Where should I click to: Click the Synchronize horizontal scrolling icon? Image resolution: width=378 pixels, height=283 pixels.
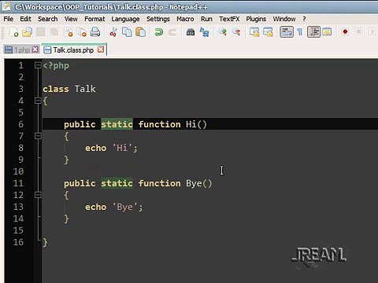point(268,32)
